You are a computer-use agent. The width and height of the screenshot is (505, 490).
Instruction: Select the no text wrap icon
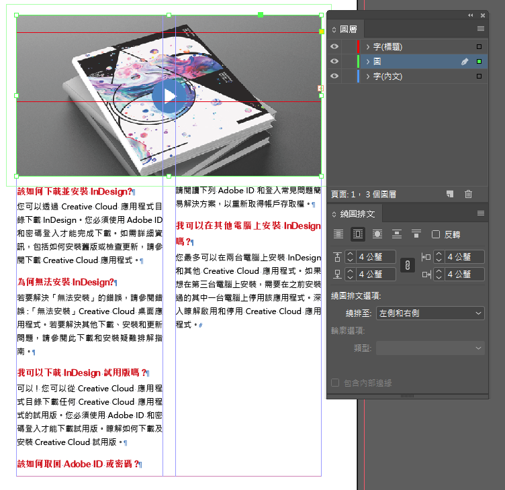click(x=338, y=234)
